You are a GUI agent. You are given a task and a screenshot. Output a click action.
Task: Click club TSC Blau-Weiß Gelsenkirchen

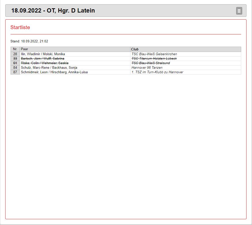pyautogui.click(x=154, y=54)
